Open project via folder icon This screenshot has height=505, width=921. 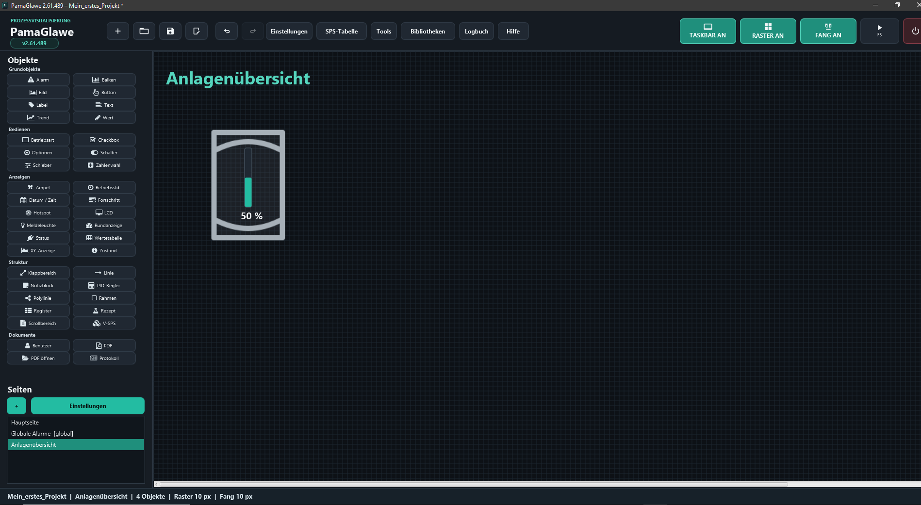(144, 31)
